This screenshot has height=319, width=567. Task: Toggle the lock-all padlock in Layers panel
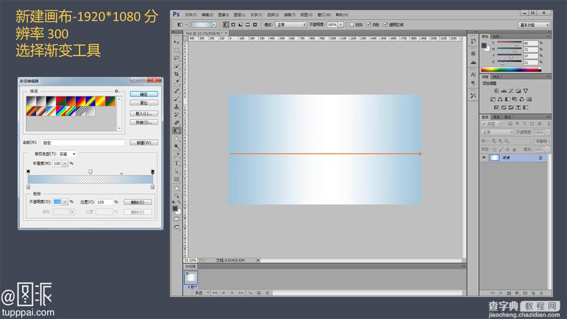[x=514, y=149]
